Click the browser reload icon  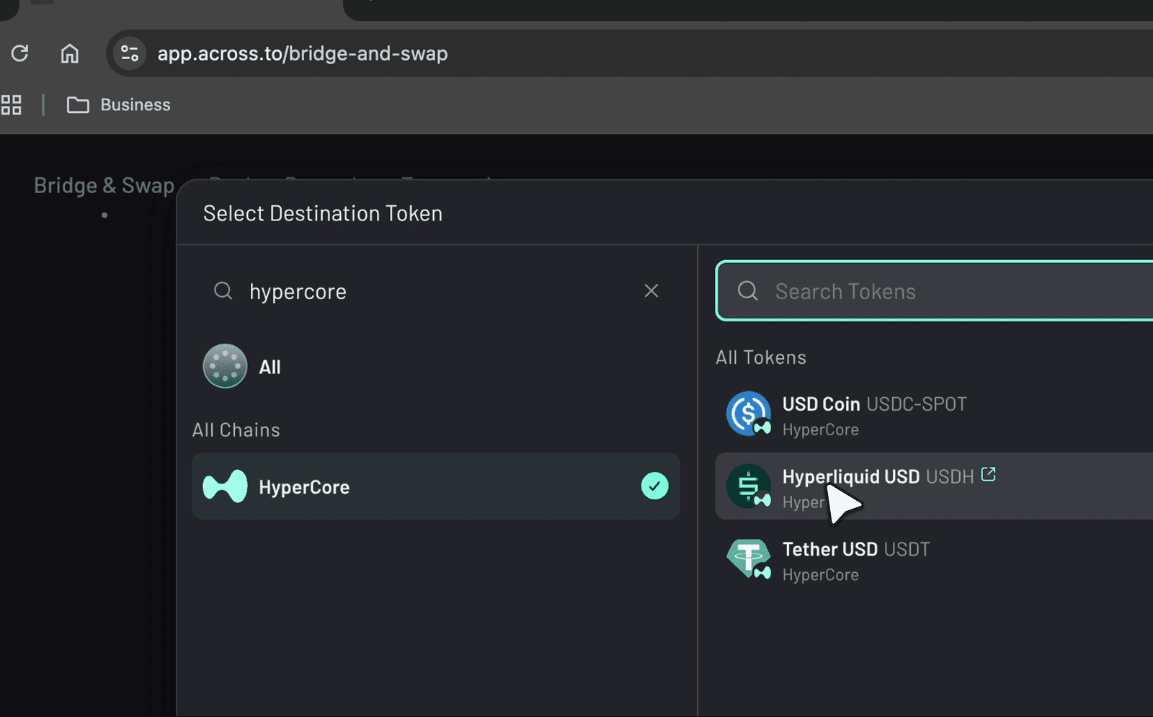(20, 53)
